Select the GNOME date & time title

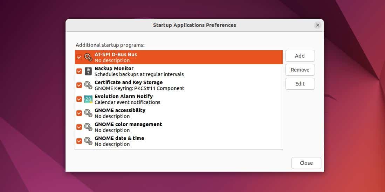click(x=119, y=138)
